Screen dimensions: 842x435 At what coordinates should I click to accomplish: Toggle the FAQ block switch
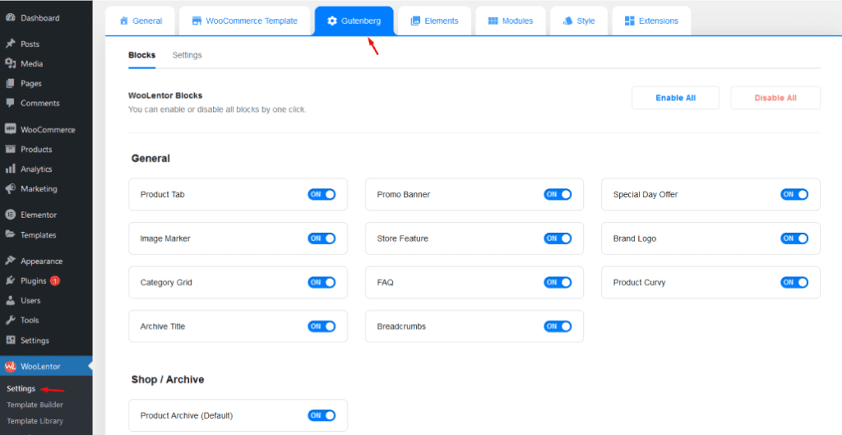pyautogui.click(x=557, y=282)
